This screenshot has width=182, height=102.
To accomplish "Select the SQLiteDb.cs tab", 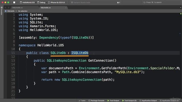I will tap(45, 8).
